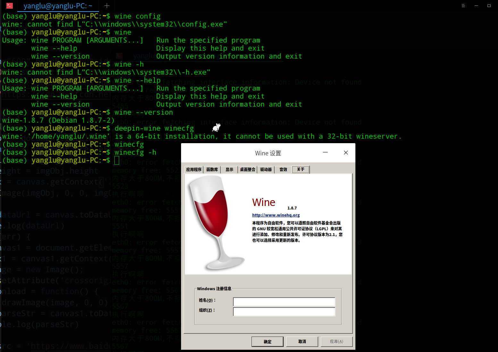Image resolution: width=498 pixels, height=352 pixels.
Task: Open a new terminal tab with plus icon
Action: tap(107, 6)
